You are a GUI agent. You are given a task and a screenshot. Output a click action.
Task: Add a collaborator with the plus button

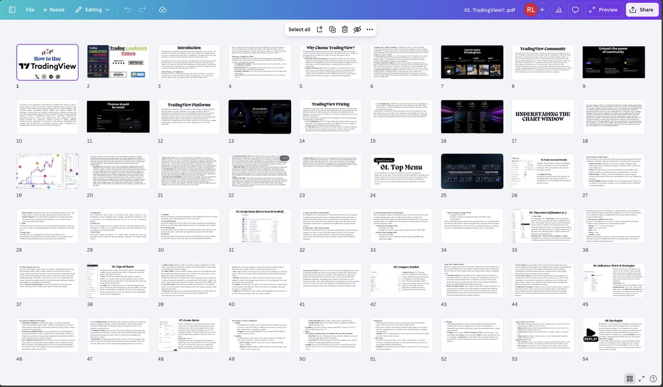point(542,10)
